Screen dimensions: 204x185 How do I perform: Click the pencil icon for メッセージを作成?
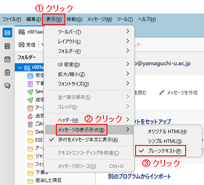pyautogui.click(x=161, y=92)
